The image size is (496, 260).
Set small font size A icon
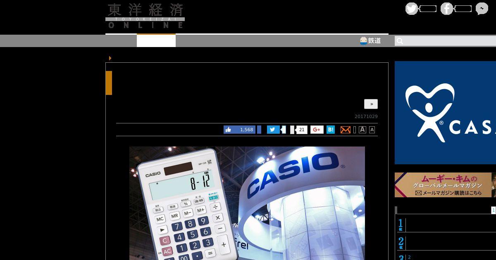coord(372,130)
